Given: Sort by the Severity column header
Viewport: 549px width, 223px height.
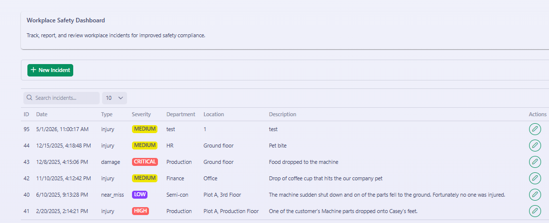Looking at the screenshot, I should click(141, 114).
